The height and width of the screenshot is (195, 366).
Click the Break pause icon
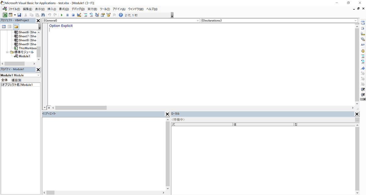click(x=67, y=15)
